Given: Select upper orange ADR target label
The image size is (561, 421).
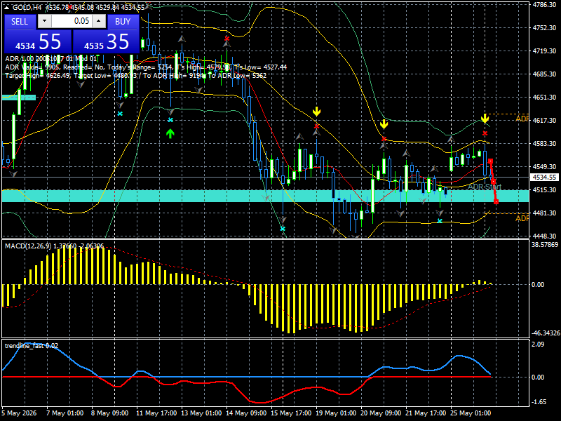Looking at the screenshot, I should coord(522,119).
